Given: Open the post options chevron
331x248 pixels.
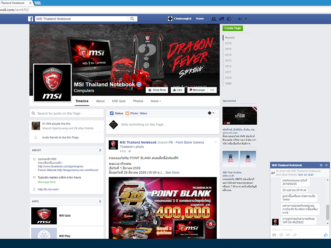Looking at the screenshot, I should [x=216, y=142].
